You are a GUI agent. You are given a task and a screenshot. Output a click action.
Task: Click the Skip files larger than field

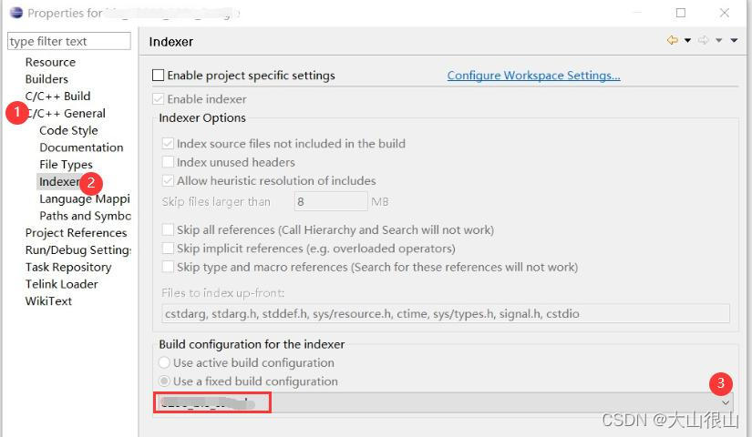(x=331, y=201)
